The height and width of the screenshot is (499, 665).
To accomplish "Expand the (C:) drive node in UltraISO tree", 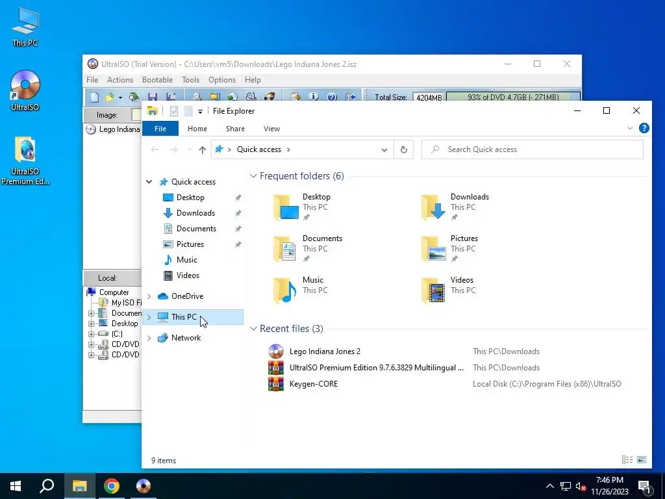I will pos(91,334).
